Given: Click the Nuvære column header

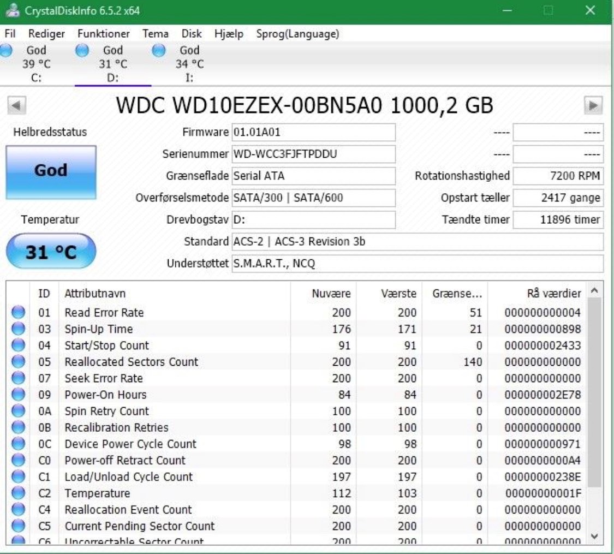Looking at the screenshot, I should click(324, 293).
